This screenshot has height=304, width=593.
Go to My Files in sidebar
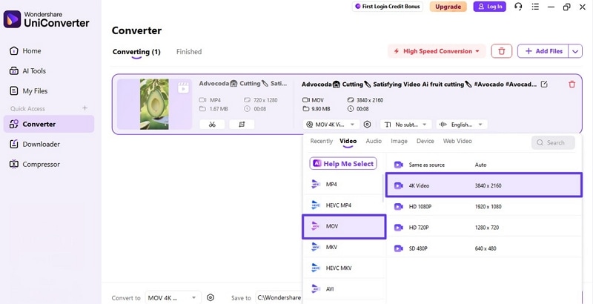pyautogui.click(x=28, y=90)
